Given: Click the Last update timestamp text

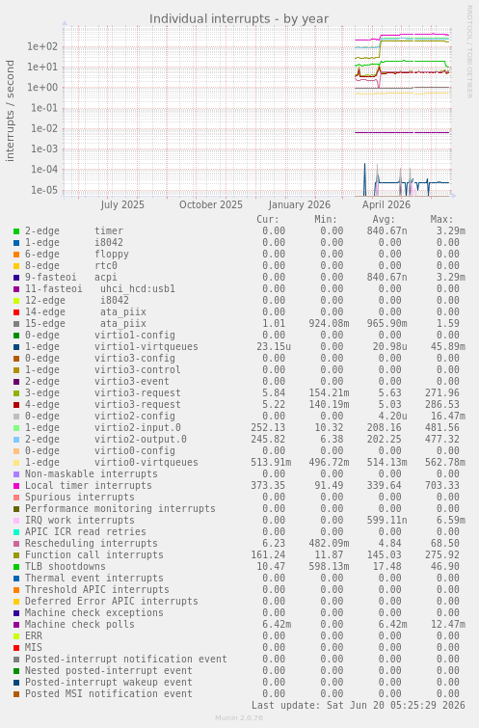Looking at the screenshot, I should (x=359, y=705).
